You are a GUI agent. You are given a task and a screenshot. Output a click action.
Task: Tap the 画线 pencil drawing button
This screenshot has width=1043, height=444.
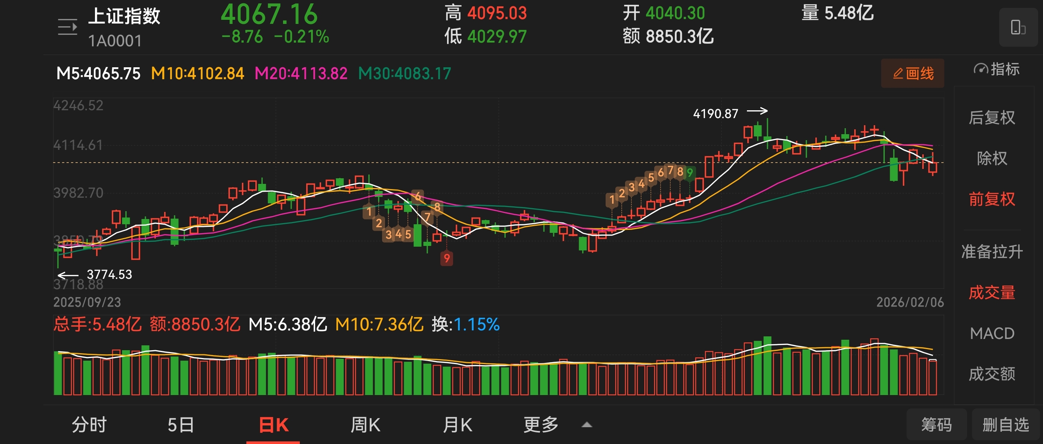pyautogui.click(x=913, y=74)
